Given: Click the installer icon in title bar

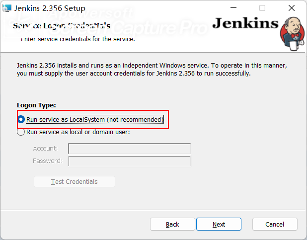Looking at the screenshot, I should (x=6, y=8).
